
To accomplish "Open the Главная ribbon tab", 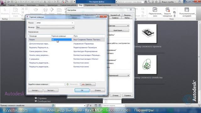I will pos(11,5).
